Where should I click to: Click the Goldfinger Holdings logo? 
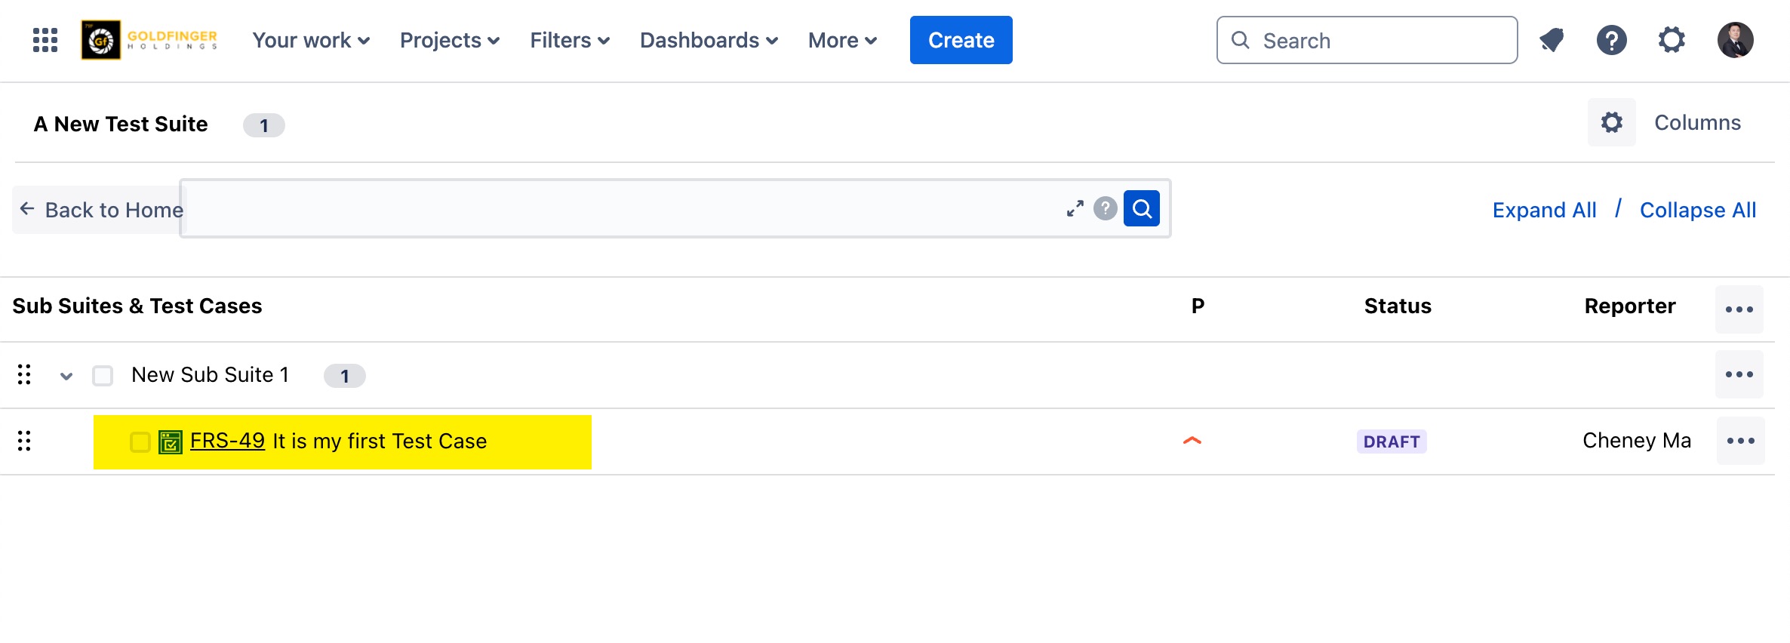pyautogui.click(x=149, y=40)
